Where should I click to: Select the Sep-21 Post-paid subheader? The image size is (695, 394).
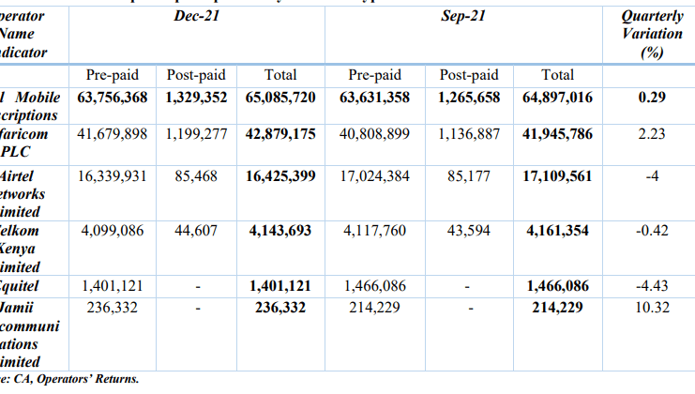pyautogui.click(x=469, y=75)
